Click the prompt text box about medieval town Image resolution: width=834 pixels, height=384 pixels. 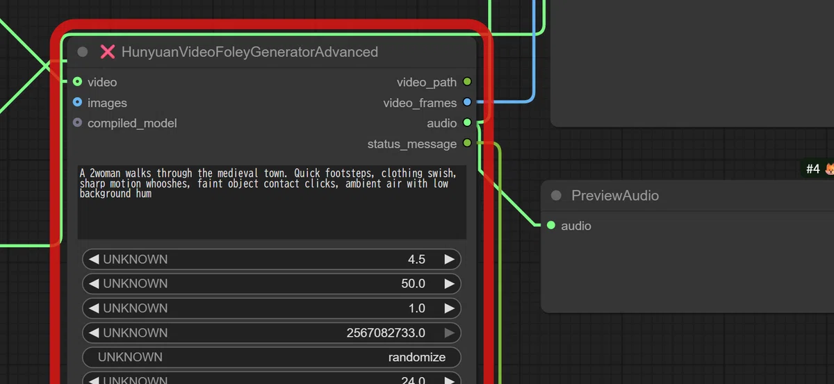[272, 202]
